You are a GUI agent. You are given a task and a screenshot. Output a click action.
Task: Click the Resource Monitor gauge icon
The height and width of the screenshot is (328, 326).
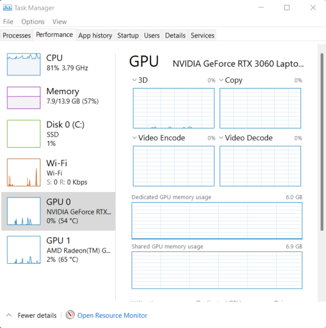point(70,315)
